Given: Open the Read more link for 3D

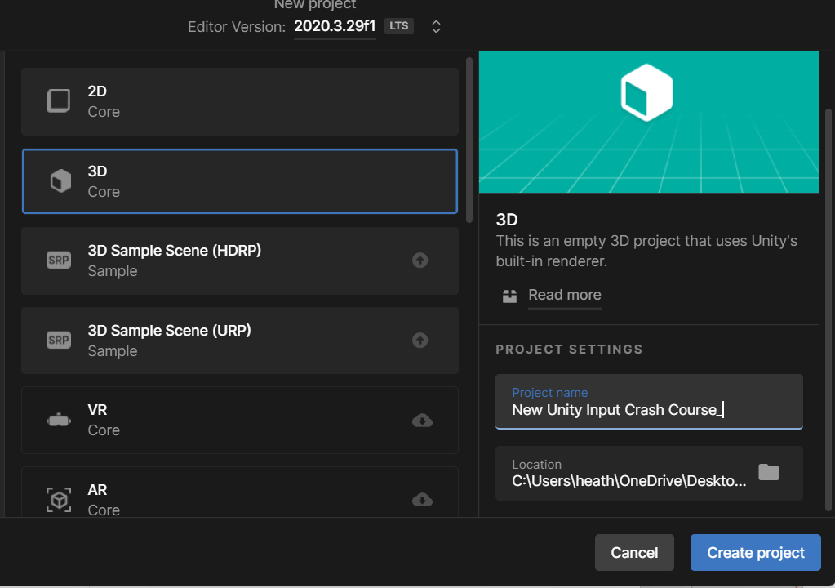Looking at the screenshot, I should [564, 295].
